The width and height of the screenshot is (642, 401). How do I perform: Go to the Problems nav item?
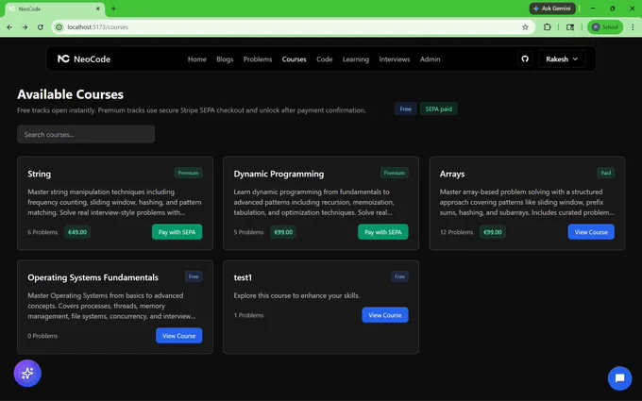258,59
